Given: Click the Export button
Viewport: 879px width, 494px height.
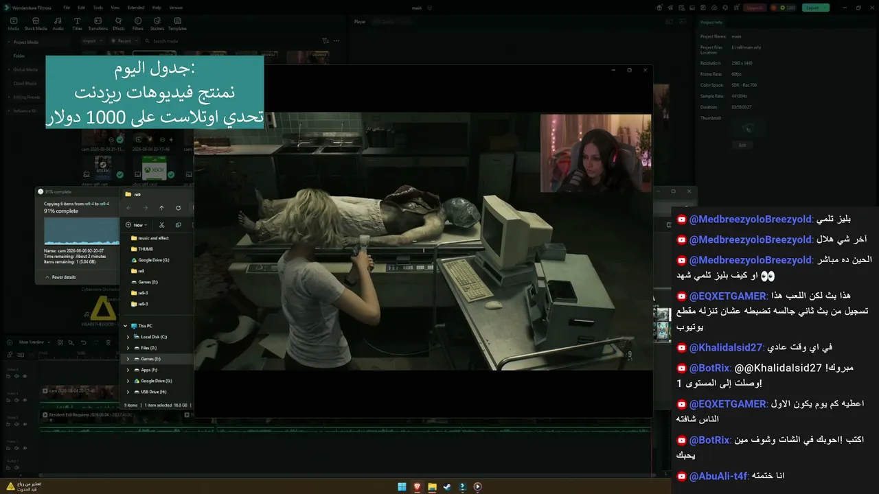Looking at the screenshot, I should point(816,8).
